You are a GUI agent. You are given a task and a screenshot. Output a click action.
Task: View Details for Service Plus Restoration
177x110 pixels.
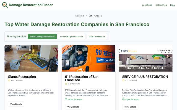pyautogui.click(x=130, y=107)
